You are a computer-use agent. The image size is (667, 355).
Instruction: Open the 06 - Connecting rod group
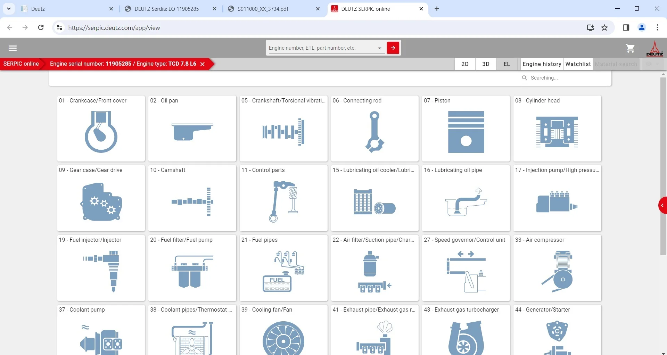[374, 129]
